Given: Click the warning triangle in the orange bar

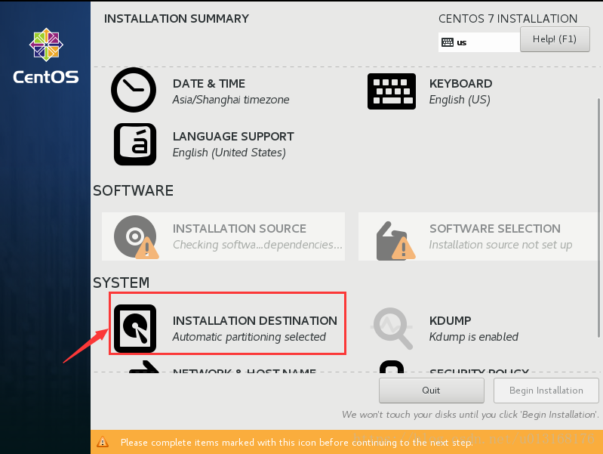Looking at the screenshot, I should coord(103,442).
